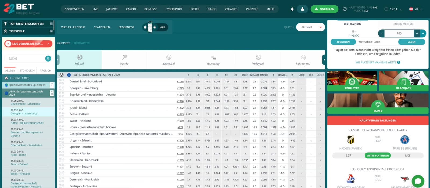Open the Sportwetten navigation item
The image size is (430, 188).
pyautogui.click(x=74, y=9)
